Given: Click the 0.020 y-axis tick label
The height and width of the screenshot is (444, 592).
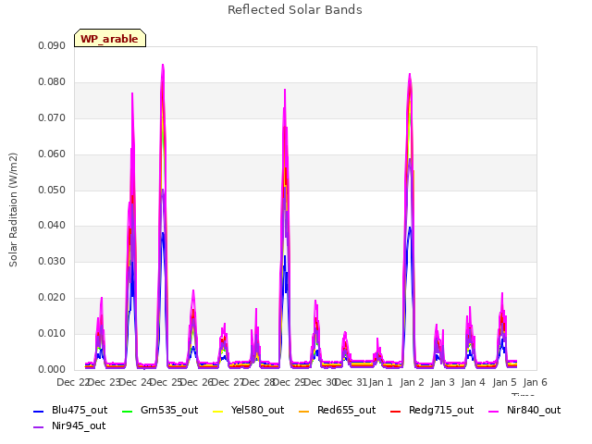Looking at the screenshot, I should 52,298.
